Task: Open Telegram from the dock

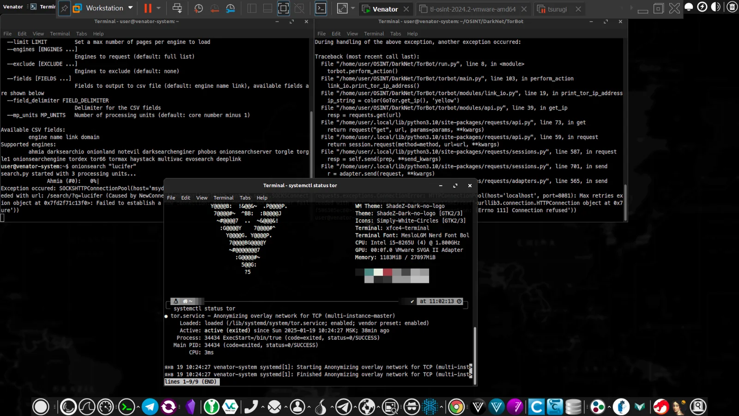Action: click(x=150, y=407)
